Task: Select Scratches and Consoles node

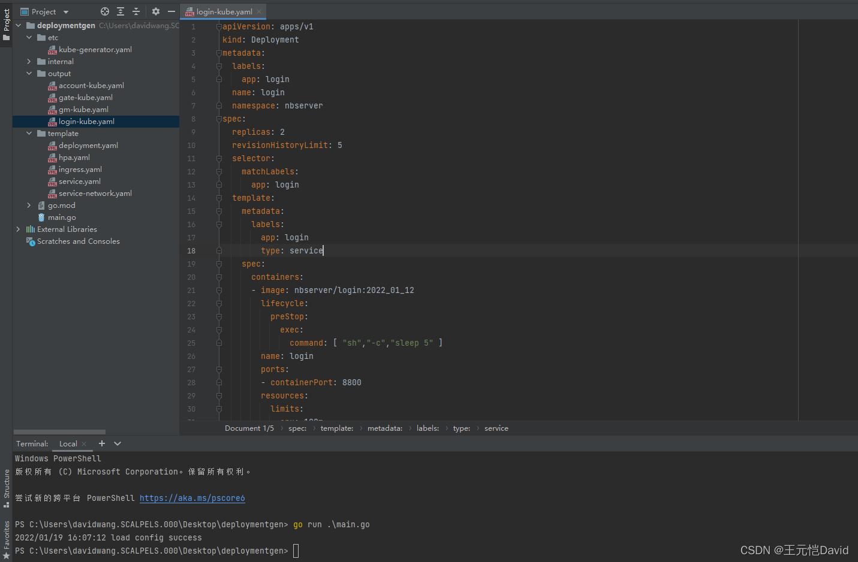Action: coord(79,241)
